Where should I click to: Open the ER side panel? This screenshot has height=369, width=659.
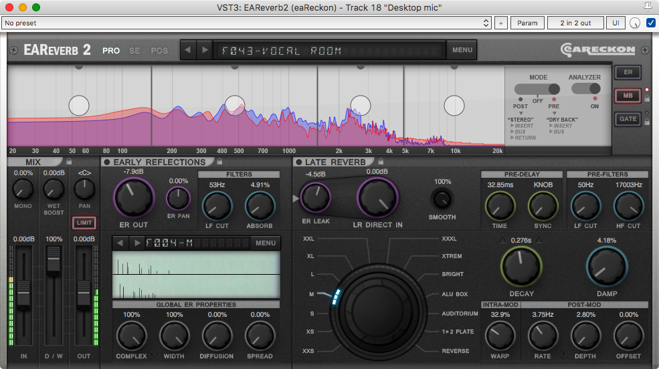pos(628,72)
